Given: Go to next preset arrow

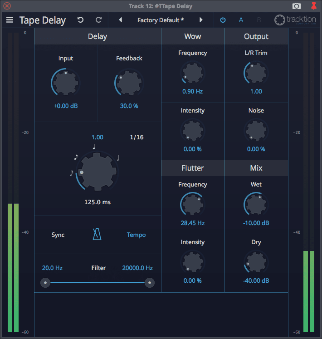Looking at the screenshot, I should pos(201,20).
